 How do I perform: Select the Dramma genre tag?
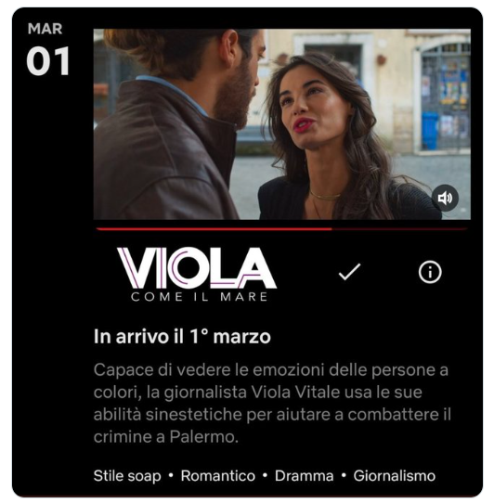[x=304, y=475]
